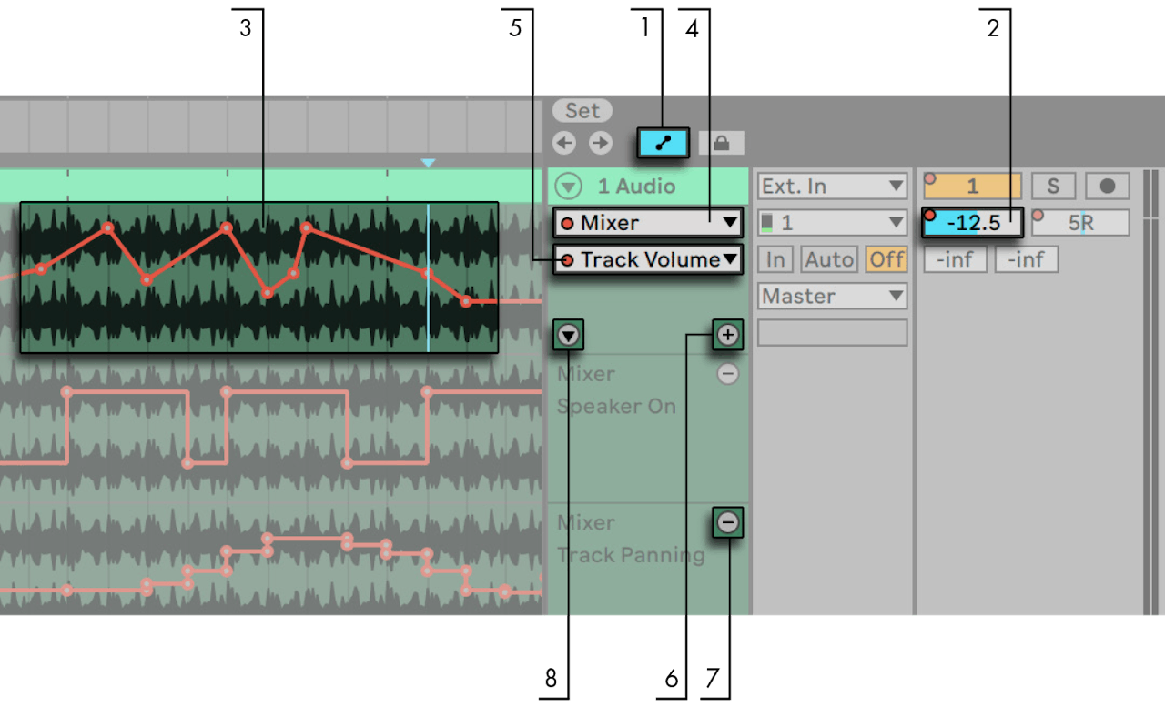Screen dimensions: 1165x707
Task: Enable In monitoring for the track
Action: pos(775,259)
